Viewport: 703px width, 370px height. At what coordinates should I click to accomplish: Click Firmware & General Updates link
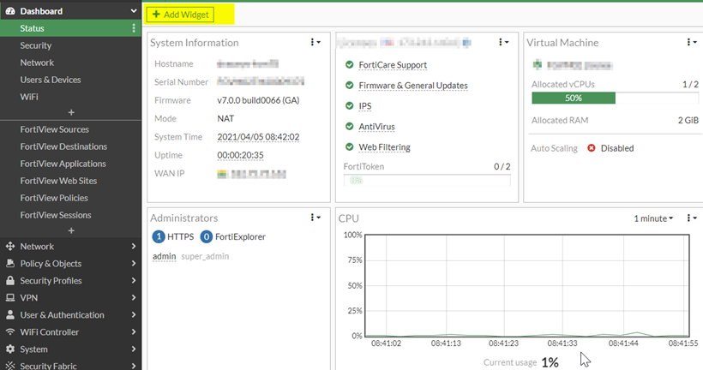pos(413,86)
